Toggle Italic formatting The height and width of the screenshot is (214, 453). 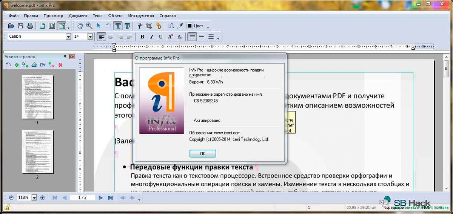[152, 37]
